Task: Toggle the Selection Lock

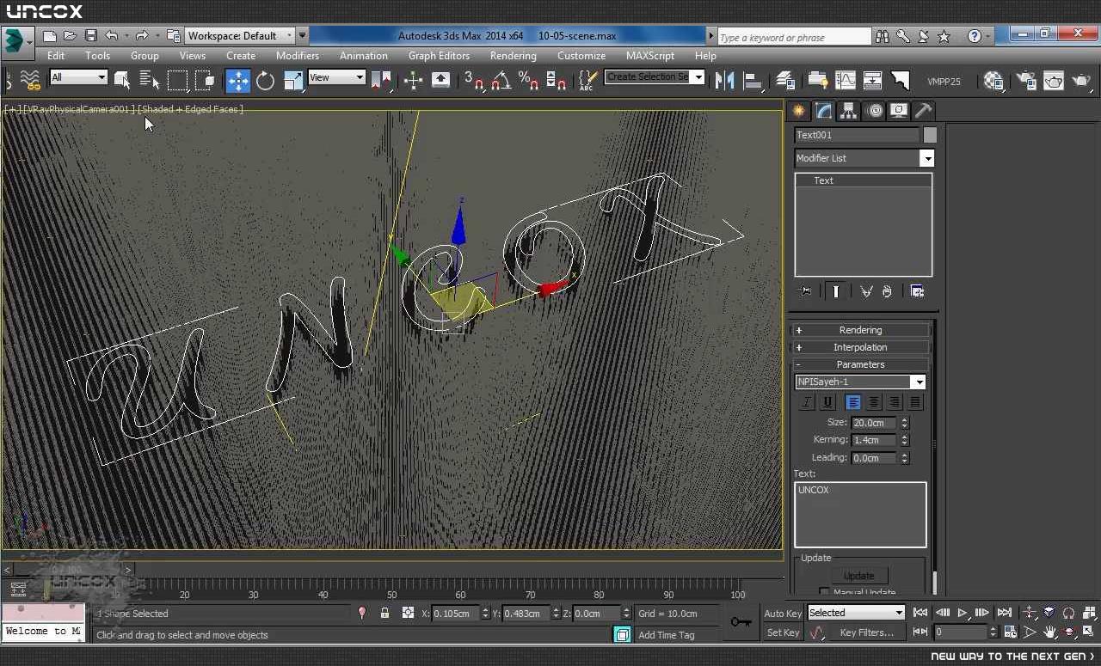Action: click(x=384, y=613)
